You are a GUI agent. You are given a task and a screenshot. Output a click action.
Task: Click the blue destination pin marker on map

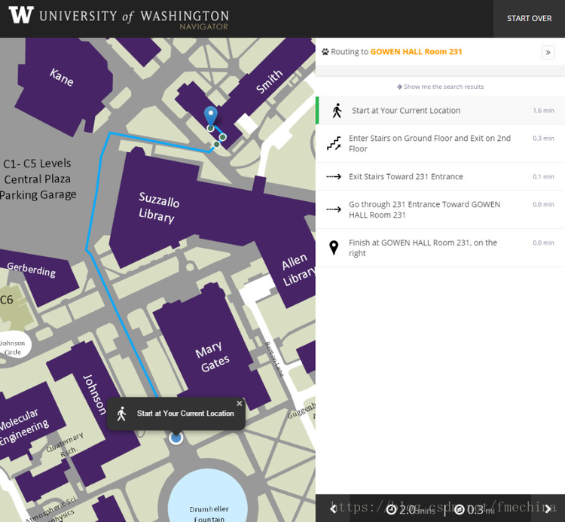tap(210, 116)
